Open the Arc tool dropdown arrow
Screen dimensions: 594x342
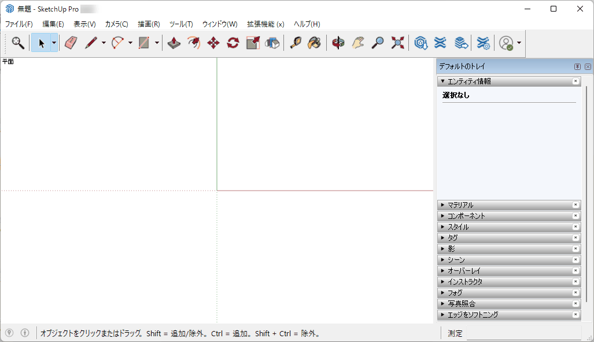pos(130,43)
